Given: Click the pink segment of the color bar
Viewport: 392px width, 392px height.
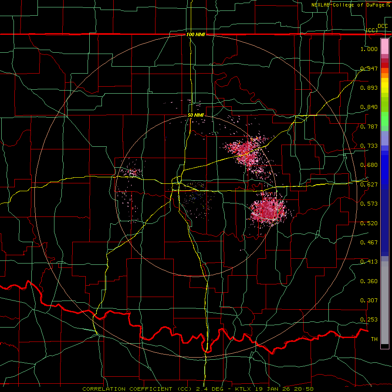Looking at the screenshot, I should pos(385,47).
